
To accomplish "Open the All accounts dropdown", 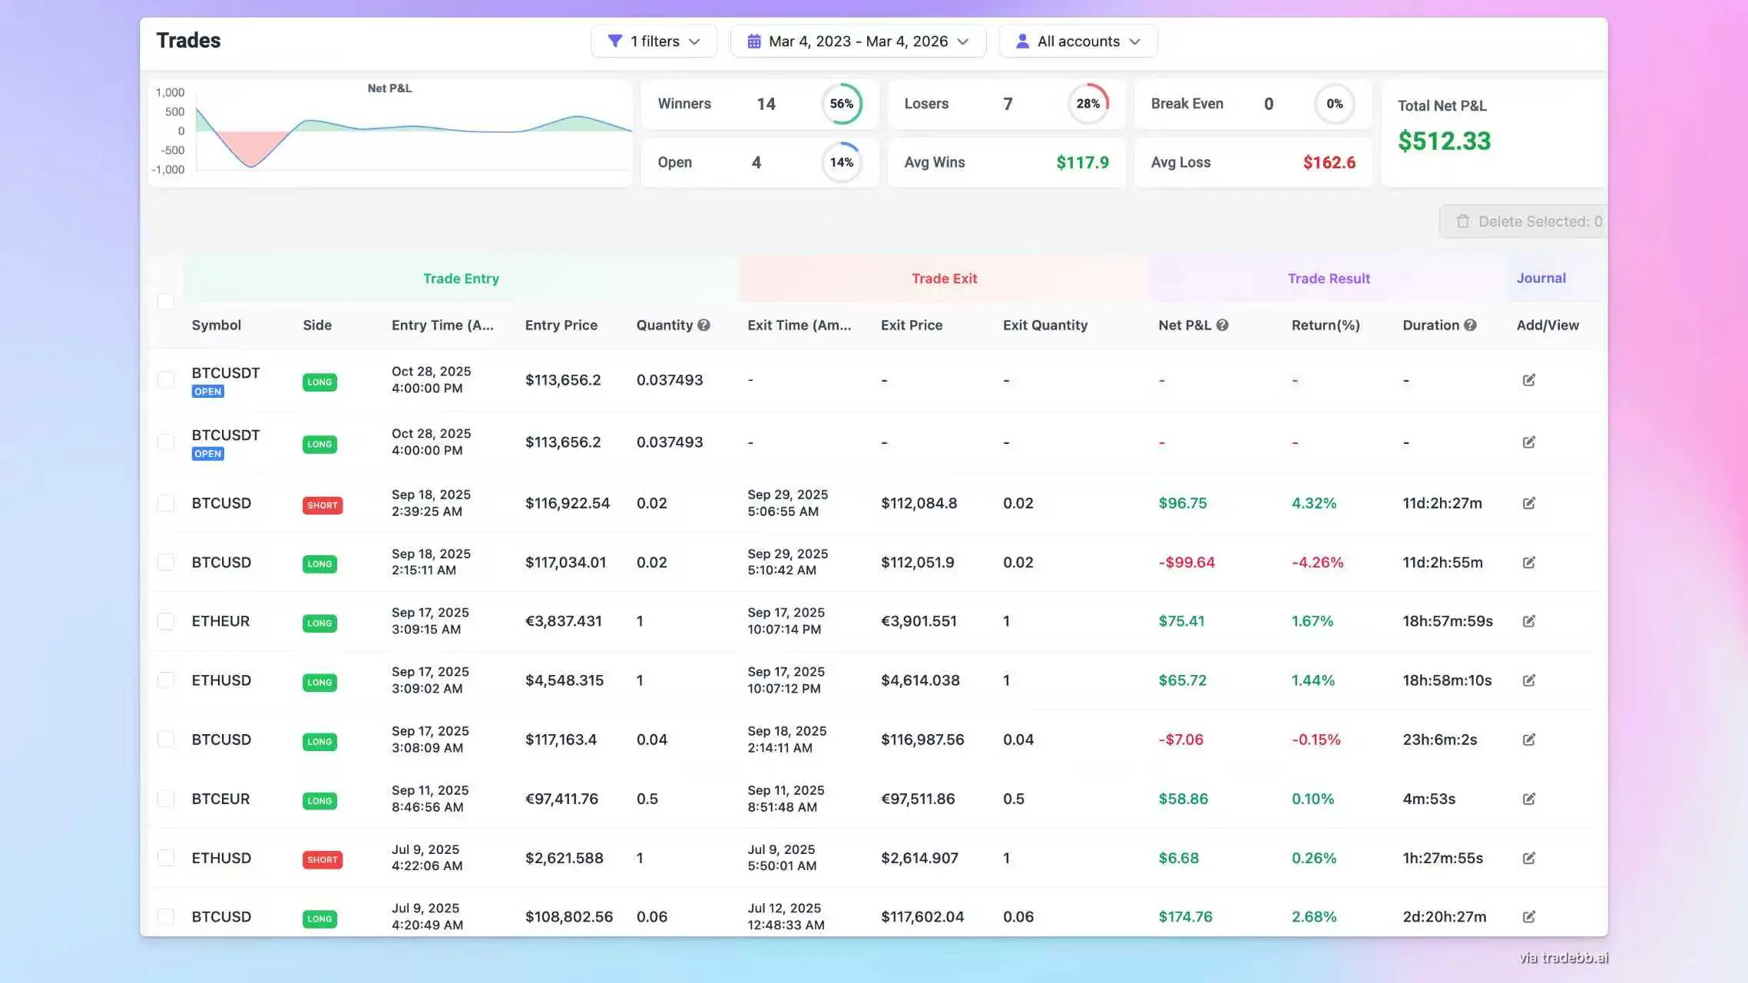I will (x=1078, y=41).
